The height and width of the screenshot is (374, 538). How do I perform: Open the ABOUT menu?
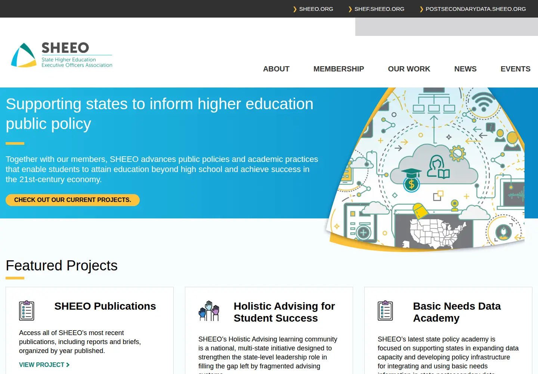click(276, 69)
